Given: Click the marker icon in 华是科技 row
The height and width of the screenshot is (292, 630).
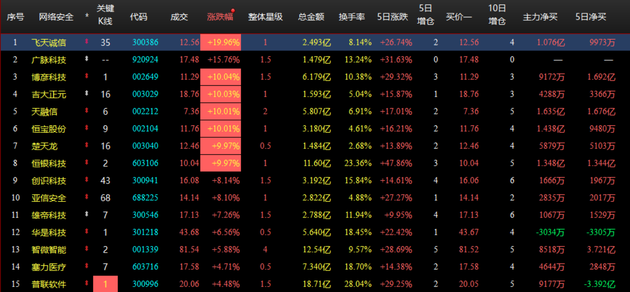Looking at the screenshot, I should [87, 232].
